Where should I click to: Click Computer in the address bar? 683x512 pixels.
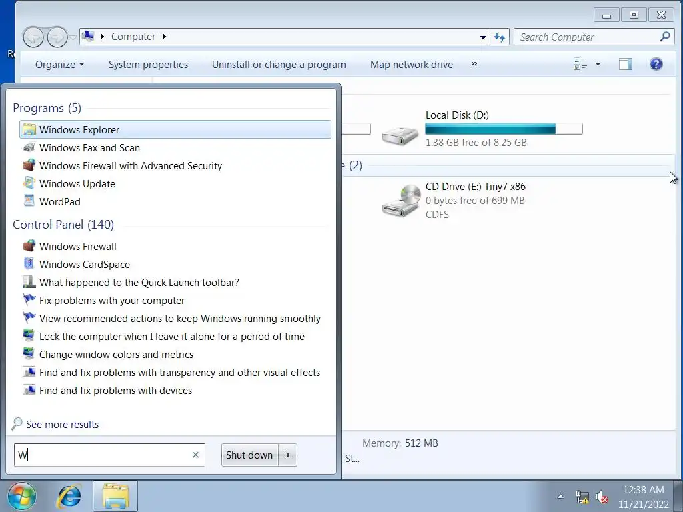[133, 37]
